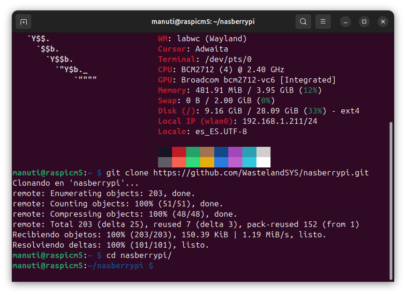Click the 'cd nasberrypi/' command text
Image resolution: width=406 pixels, height=295 pixels.
139,256
